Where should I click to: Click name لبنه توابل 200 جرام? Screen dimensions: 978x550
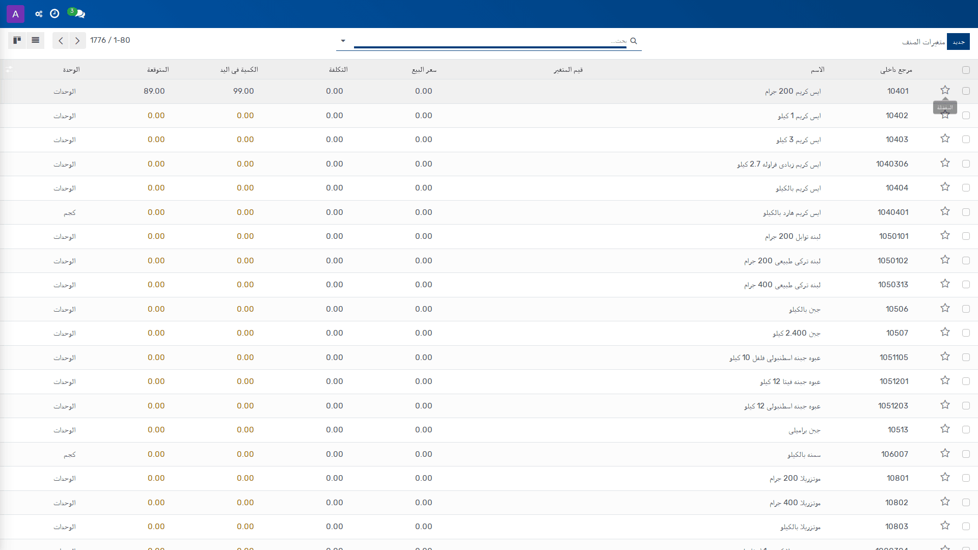(x=793, y=236)
